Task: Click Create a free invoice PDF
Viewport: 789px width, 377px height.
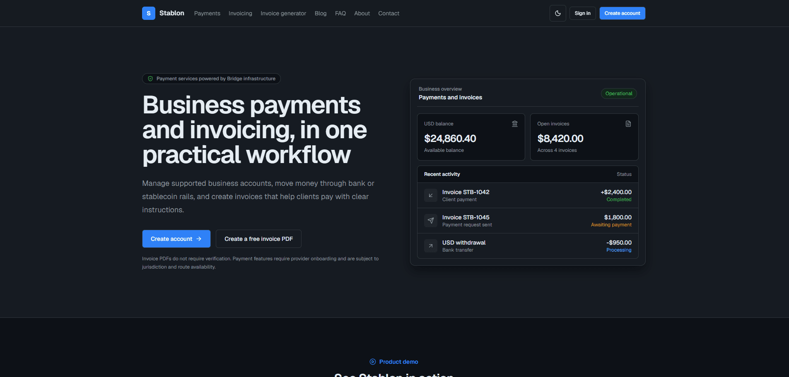Action: [x=258, y=239]
